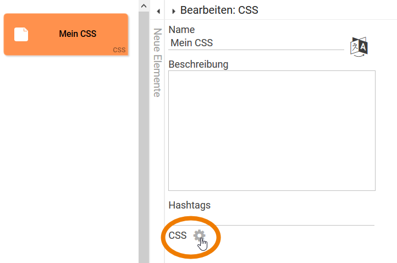Screen dimensions: 397x263
Task: Focus the Hashtags input field
Action: tap(272, 219)
